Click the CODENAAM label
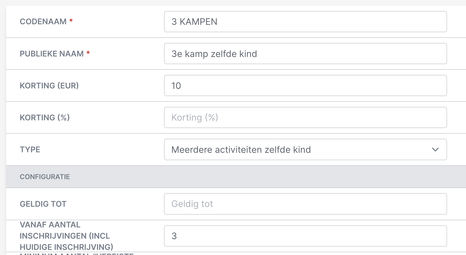 coord(43,22)
